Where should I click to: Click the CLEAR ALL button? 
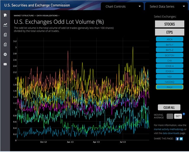pos(169,107)
